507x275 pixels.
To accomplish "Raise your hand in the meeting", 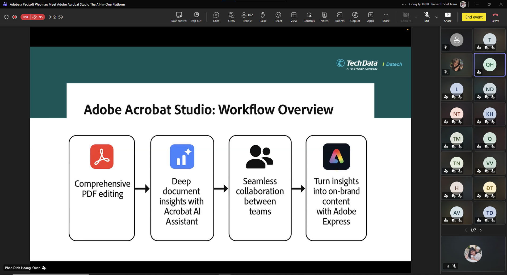I will [263, 17].
